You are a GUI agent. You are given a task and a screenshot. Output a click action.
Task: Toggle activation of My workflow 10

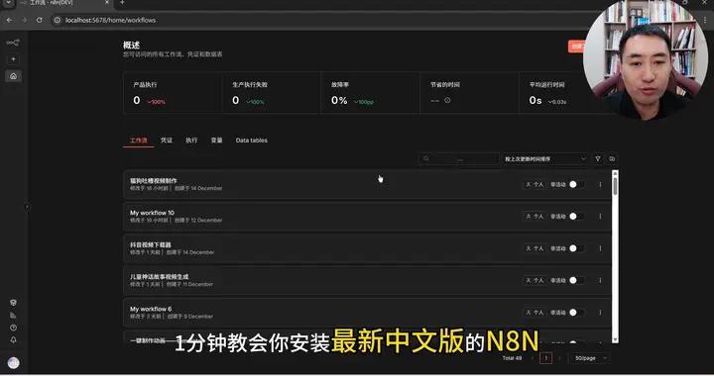[x=576, y=216]
